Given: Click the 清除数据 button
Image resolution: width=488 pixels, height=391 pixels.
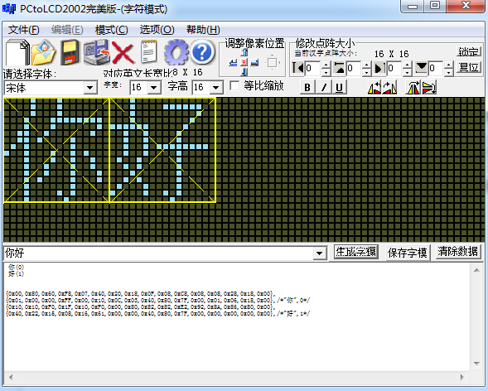Looking at the screenshot, I should pyautogui.click(x=457, y=251).
